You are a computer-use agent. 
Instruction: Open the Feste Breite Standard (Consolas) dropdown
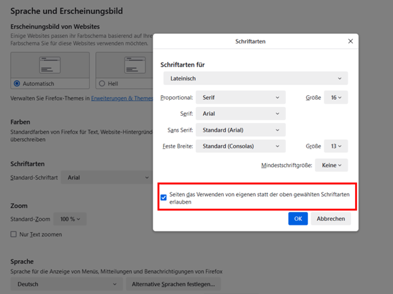click(x=240, y=146)
